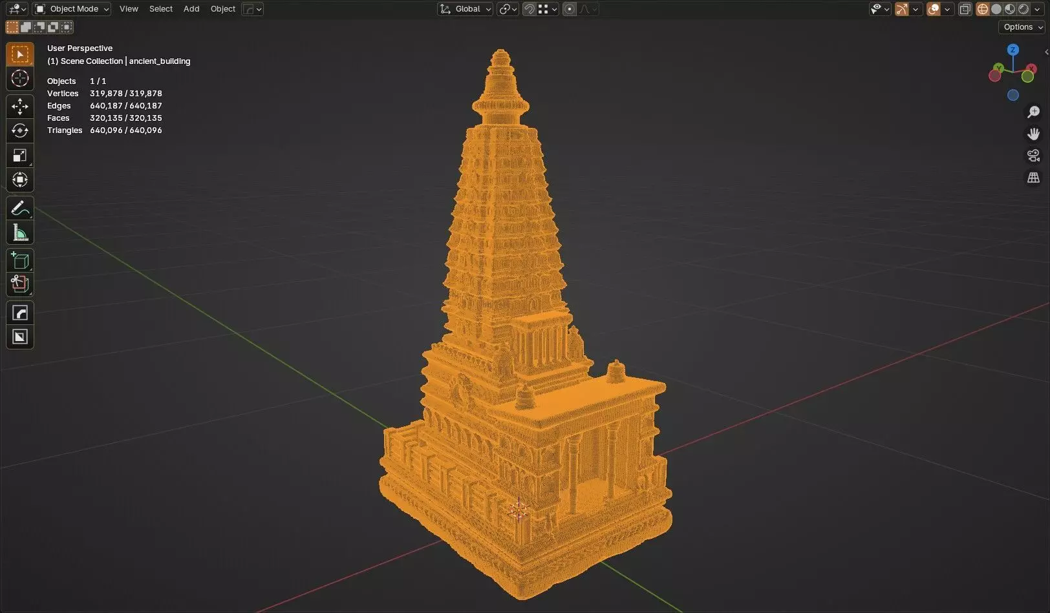Click the Z axis on navigation gizmo
The height and width of the screenshot is (613, 1050).
tap(1013, 50)
